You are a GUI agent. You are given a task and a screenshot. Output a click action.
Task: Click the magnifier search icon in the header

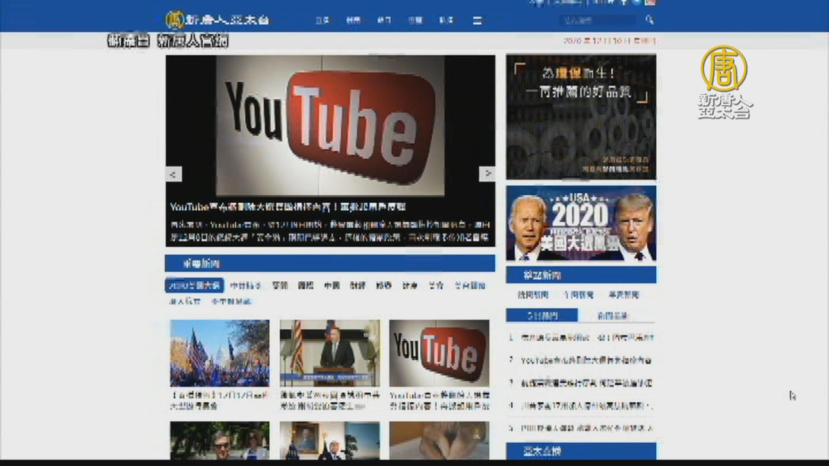click(649, 20)
